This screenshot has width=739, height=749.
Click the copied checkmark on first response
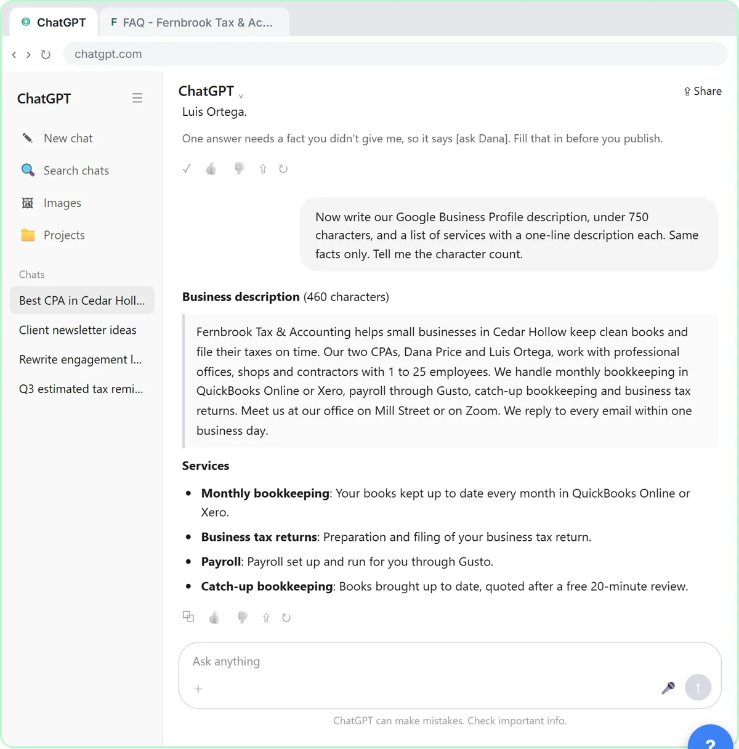[x=187, y=169]
